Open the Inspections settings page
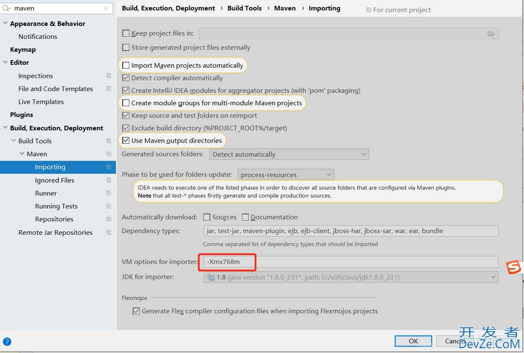Viewport: 524px width, 353px height. click(x=35, y=76)
